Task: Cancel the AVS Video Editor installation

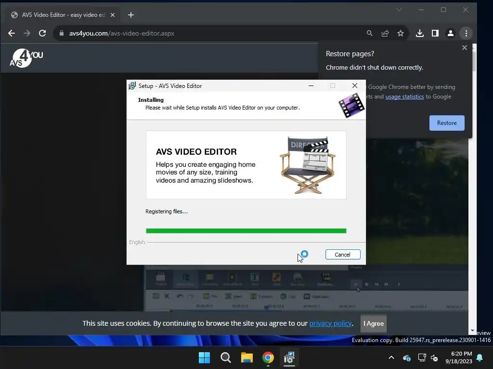Action: coord(343,255)
